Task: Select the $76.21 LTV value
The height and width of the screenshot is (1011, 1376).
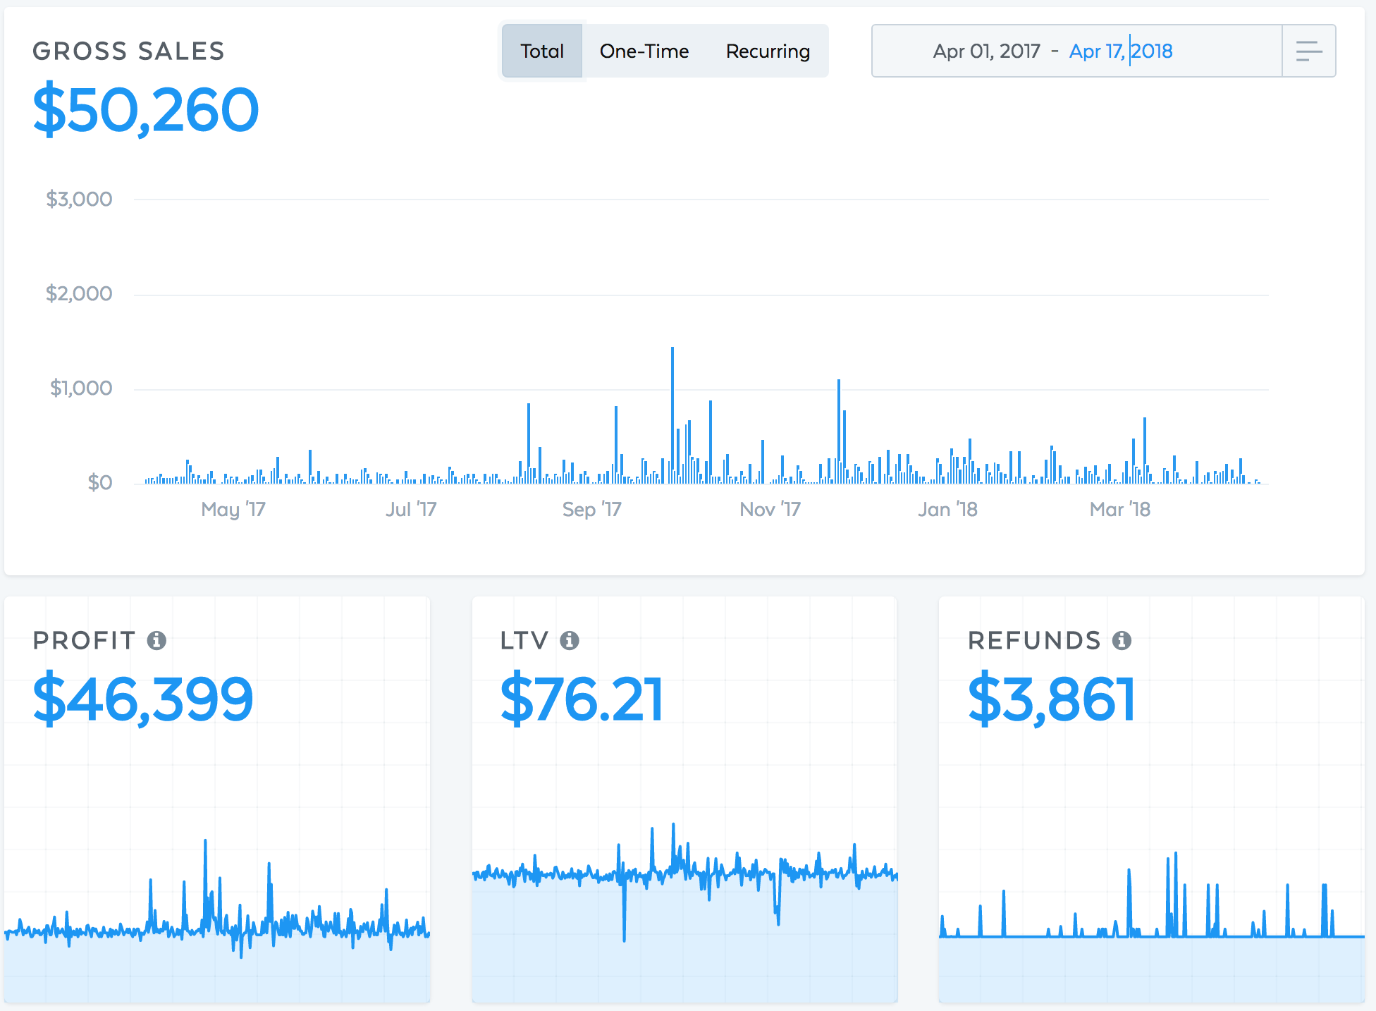Action: 582,699
